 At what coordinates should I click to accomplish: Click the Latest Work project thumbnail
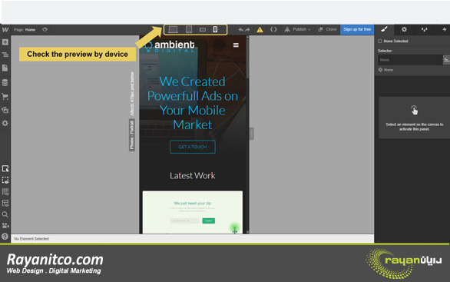click(193, 212)
